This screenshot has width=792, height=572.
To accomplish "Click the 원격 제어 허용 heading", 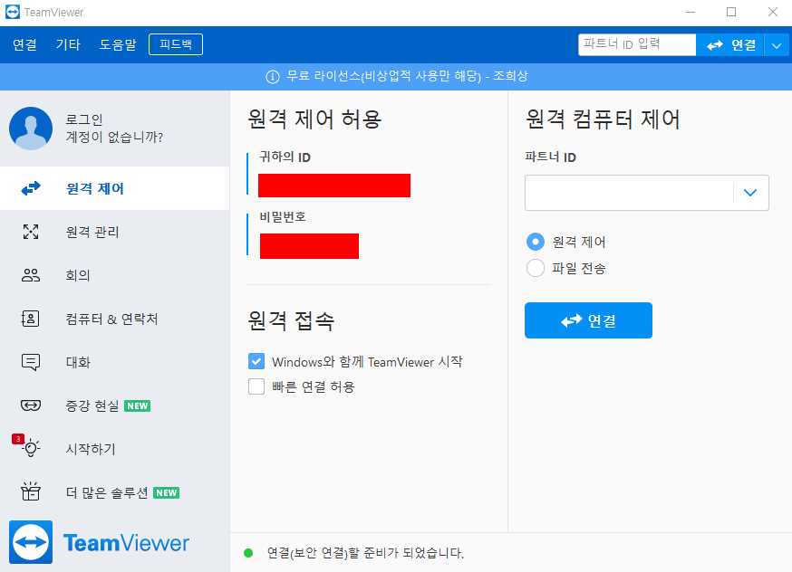I will point(314,119).
